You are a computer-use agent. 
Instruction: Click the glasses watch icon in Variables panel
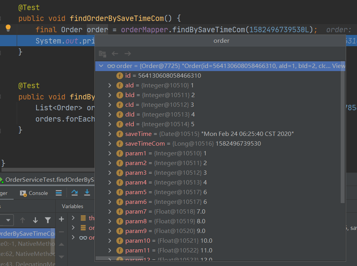83,238
